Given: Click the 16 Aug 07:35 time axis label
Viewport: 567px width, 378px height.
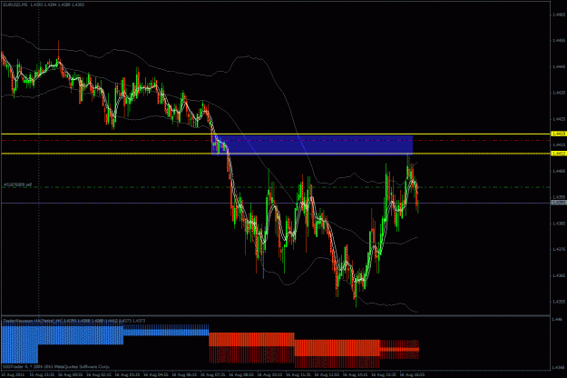Looking at the screenshot, I should (x=212, y=374).
